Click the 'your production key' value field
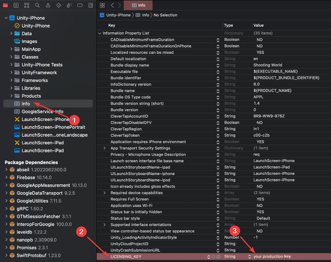This screenshot has width=331, height=262. pyautogui.click(x=272, y=257)
